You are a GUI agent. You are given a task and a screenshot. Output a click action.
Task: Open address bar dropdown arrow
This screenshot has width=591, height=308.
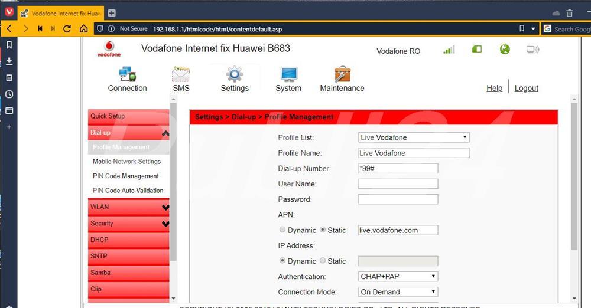pyautogui.click(x=533, y=28)
